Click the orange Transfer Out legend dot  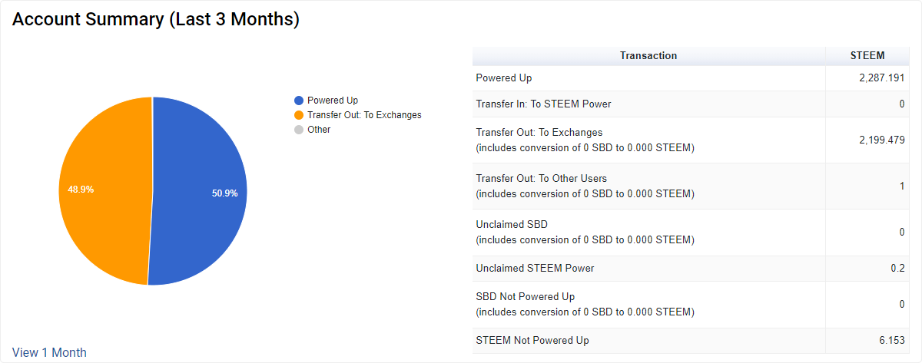click(x=299, y=115)
